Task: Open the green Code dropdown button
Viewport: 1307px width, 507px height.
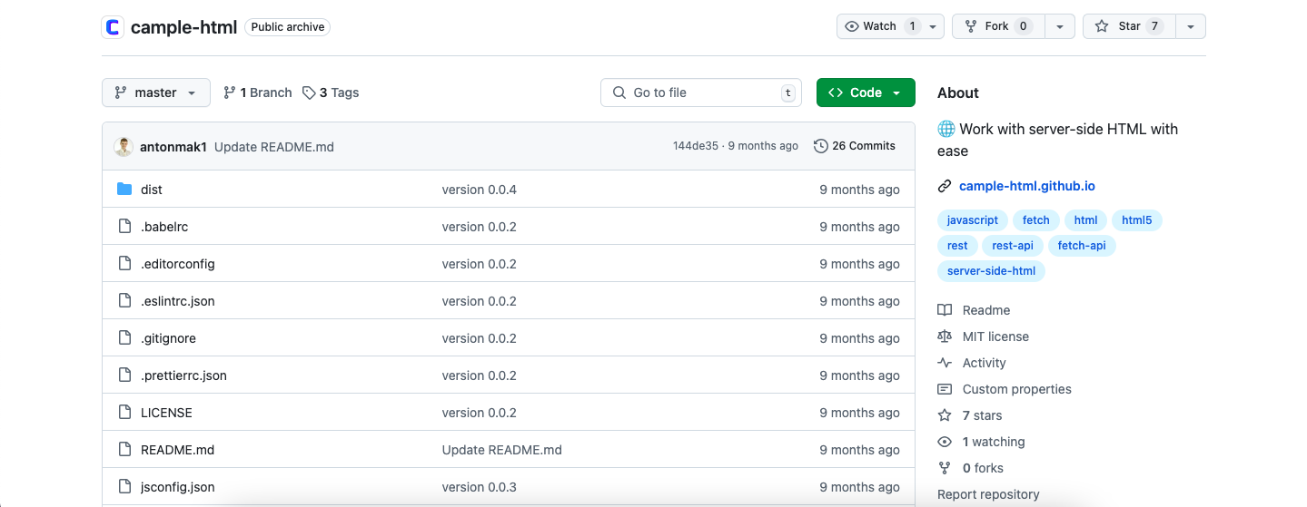Action: pos(866,93)
